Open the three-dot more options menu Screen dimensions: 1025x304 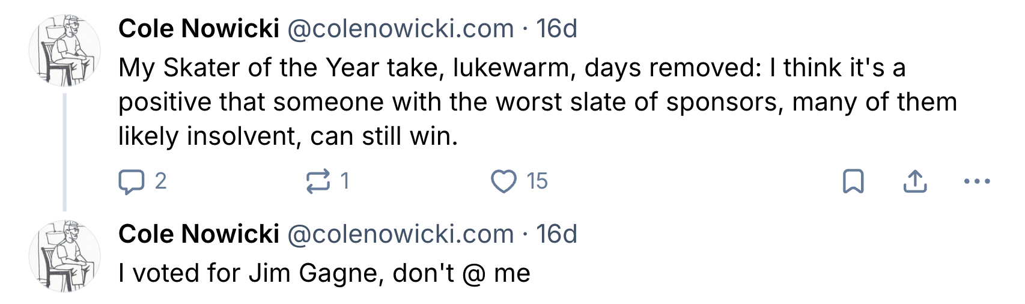[x=976, y=181]
